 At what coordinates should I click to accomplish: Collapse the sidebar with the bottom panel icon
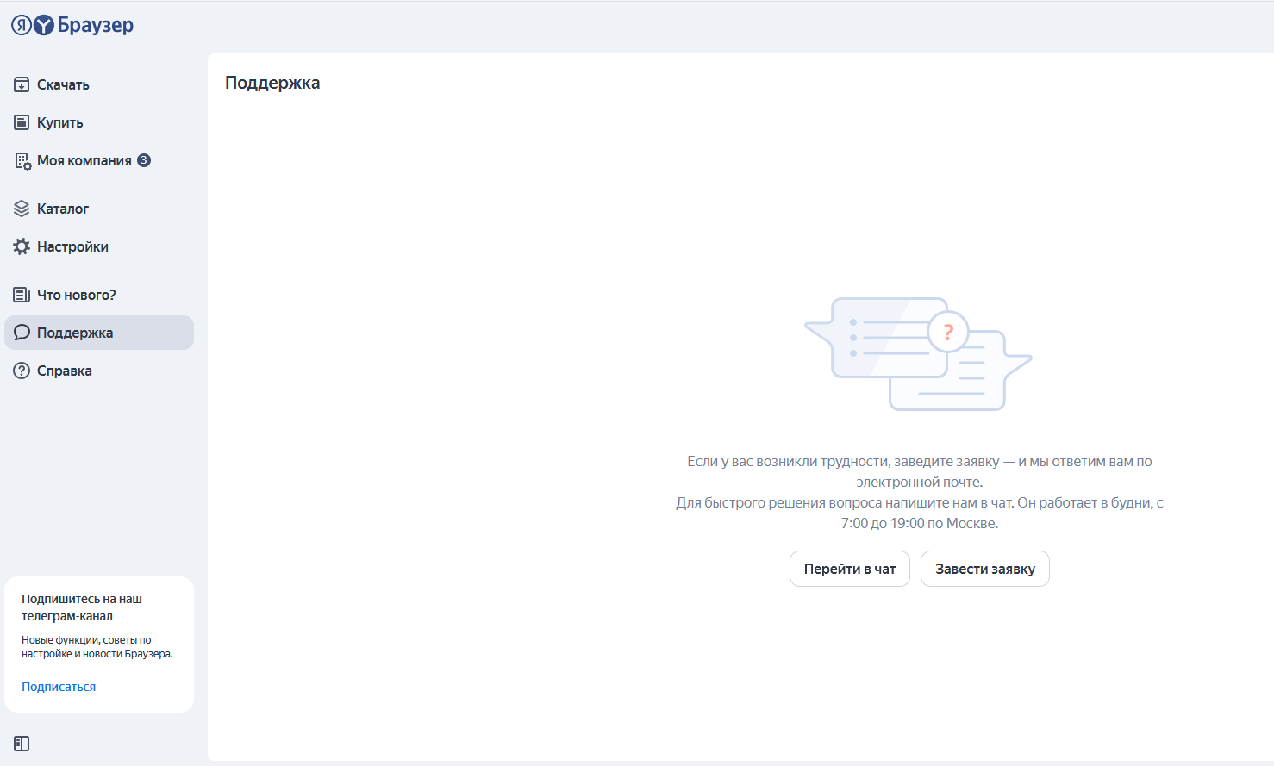click(x=22, y=744)
